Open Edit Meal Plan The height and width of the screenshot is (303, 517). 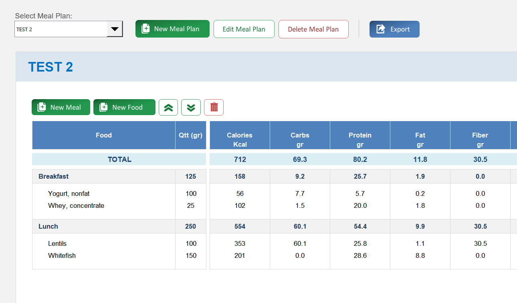244,29
